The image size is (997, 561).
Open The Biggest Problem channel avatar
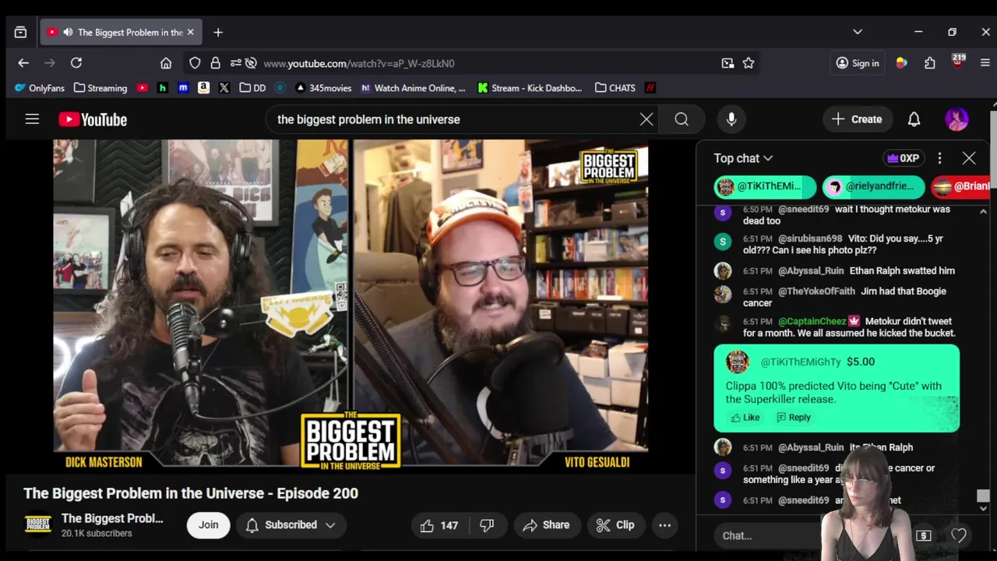(x=37, y=525)
